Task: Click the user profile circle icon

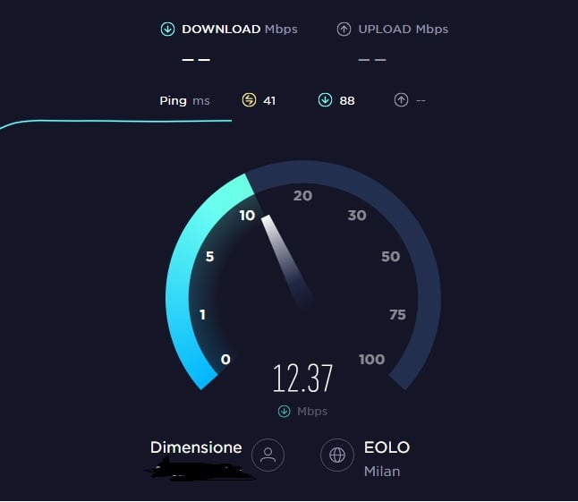Action: tap(268, 455)
